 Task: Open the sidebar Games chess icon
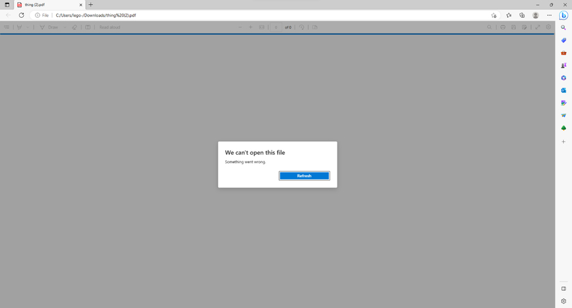coord(563,65)
